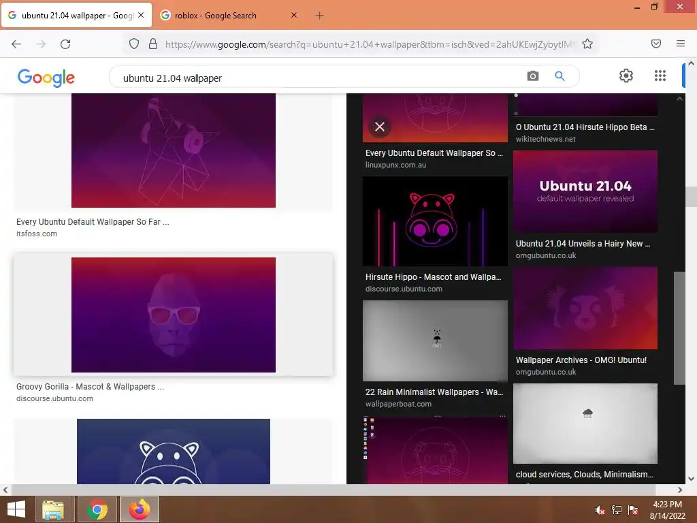Screen dimensions: 697x523
Task: Click the preview panel vertical scrollbar thumb
Action: [x=679, y=328]
